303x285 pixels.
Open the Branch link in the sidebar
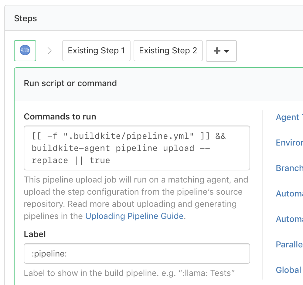point(289,168)
